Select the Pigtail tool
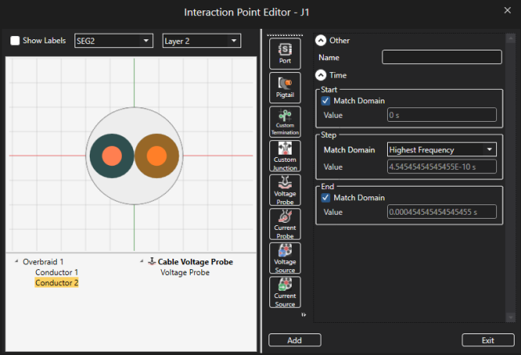The height and width of the screenshot is (355, 521). (x=285, y=87)
